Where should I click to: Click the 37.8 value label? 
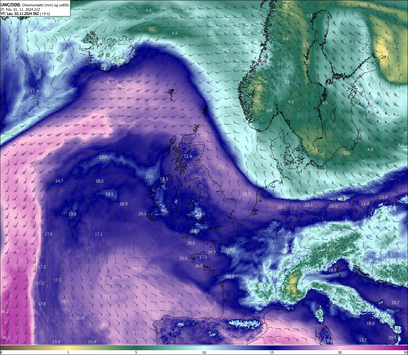pos(25,204)
